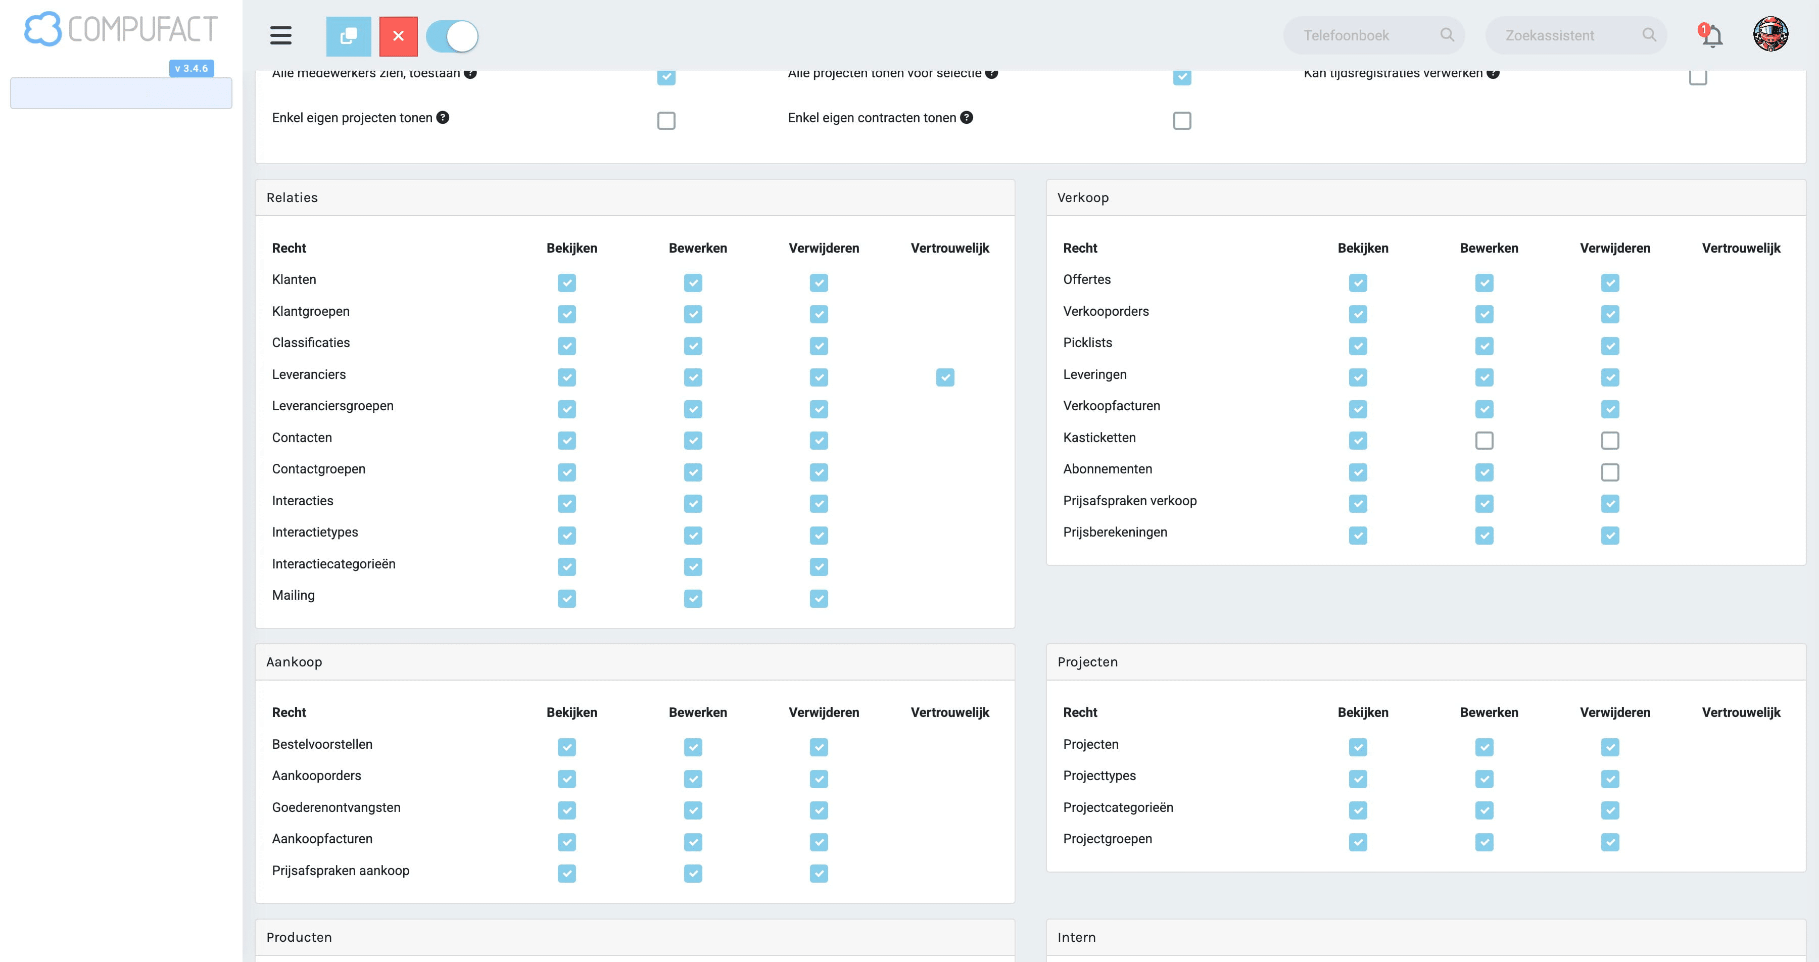The image size is (1819, 962).
Task: Open the hamburger navigation menu
Action: [281, 35]
